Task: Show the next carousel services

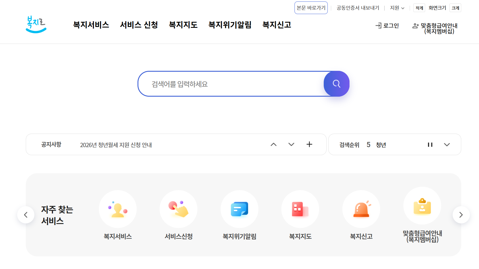Action: 461,215
